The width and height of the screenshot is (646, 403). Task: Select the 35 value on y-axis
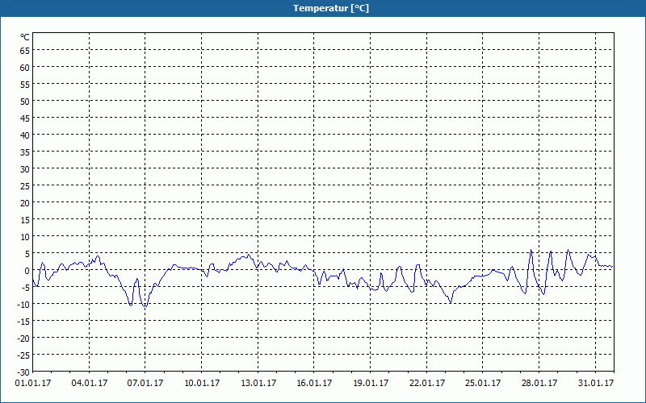click(x=25, y=152)
